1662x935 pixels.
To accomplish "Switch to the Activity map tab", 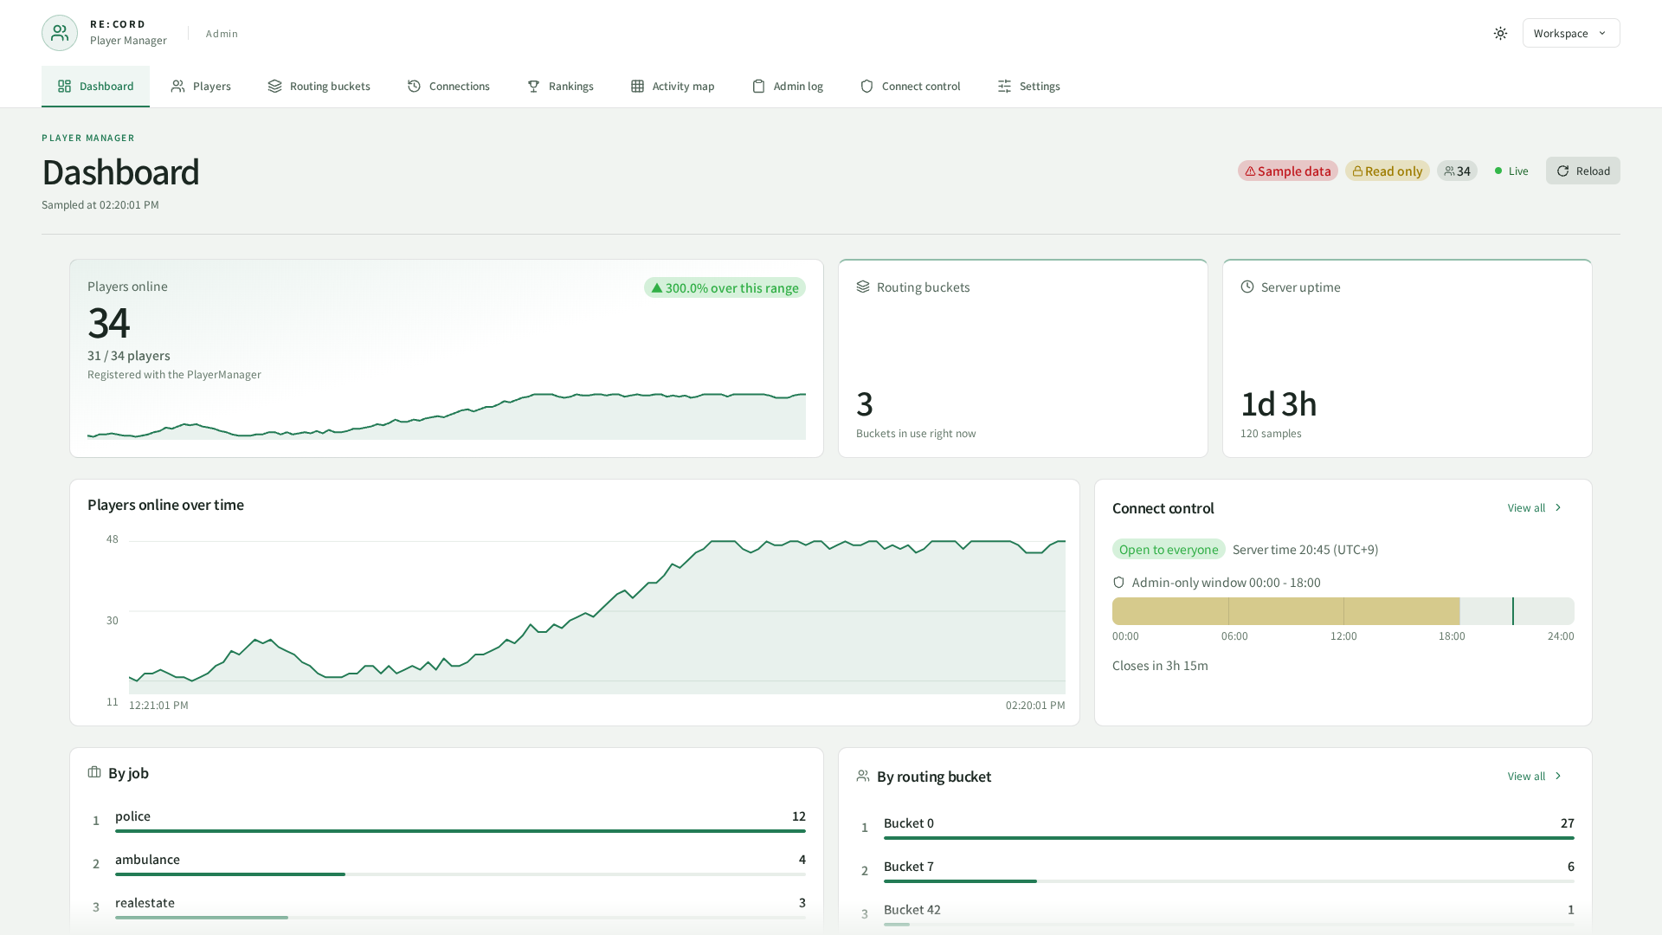I will click(673, 86).
